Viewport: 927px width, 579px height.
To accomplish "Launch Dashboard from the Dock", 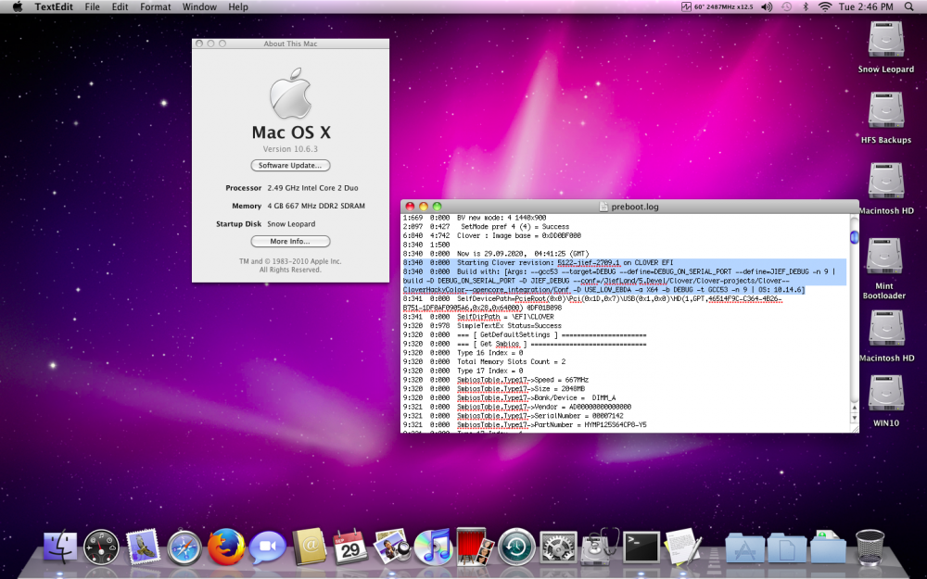I will 101,547.
